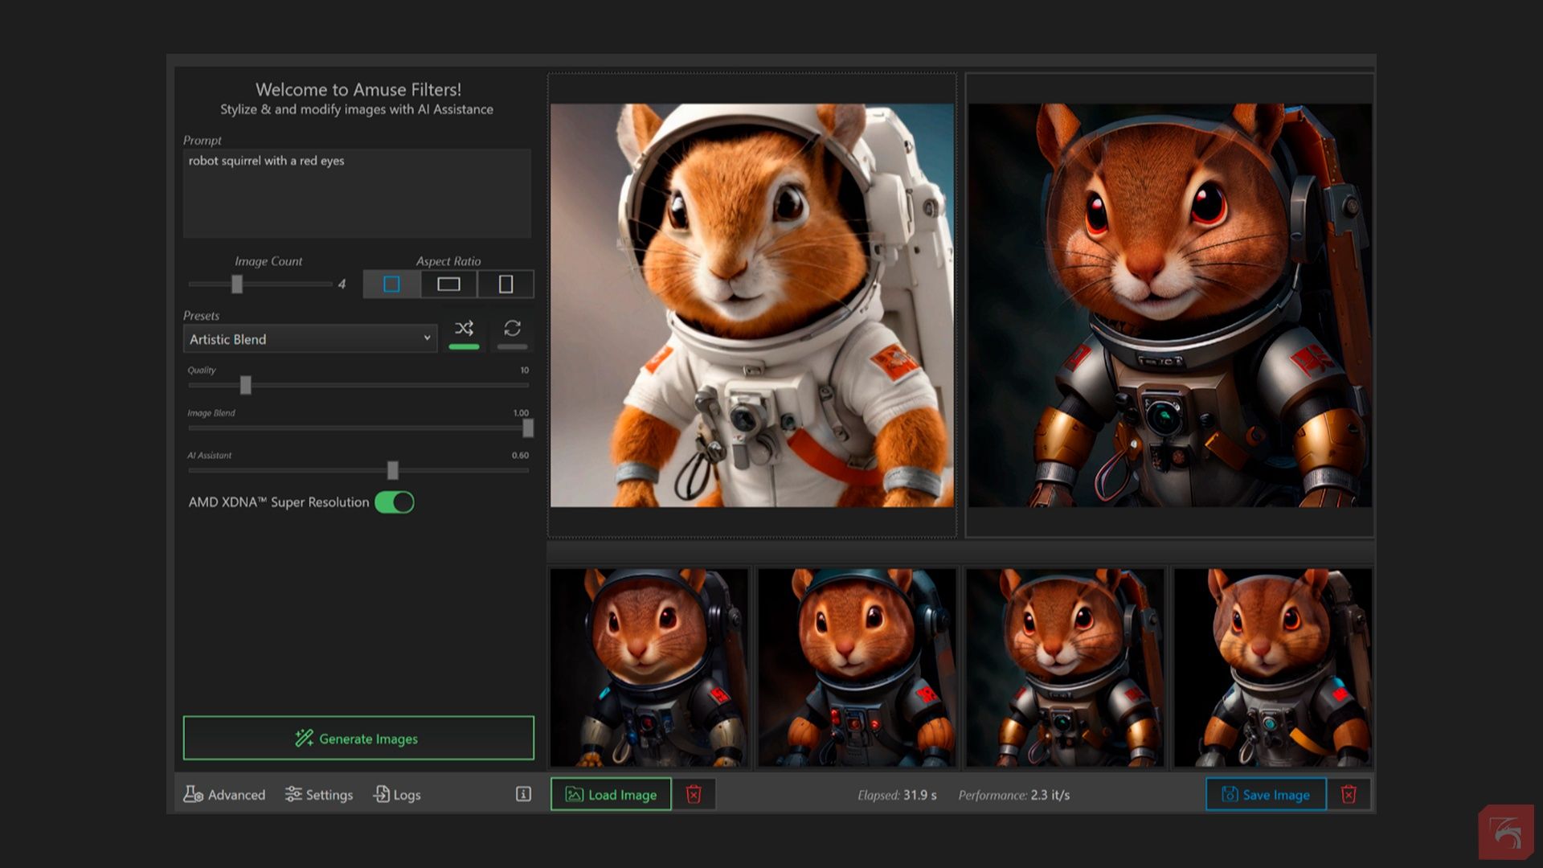
Task: Click the shuffle presets icon
Action: [464, 329]
